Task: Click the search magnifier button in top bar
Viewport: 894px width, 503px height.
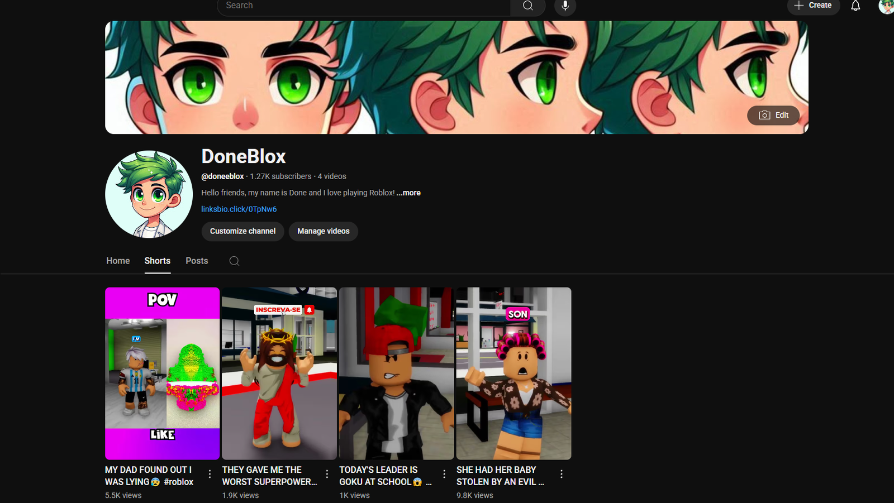Action: pos(527,6)
